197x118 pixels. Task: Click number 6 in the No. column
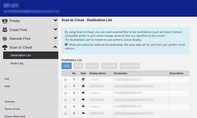(74, 113)
